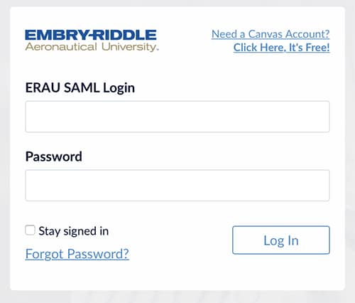Place cursor in username text box

pyautogui.click(x=177, y=117)
